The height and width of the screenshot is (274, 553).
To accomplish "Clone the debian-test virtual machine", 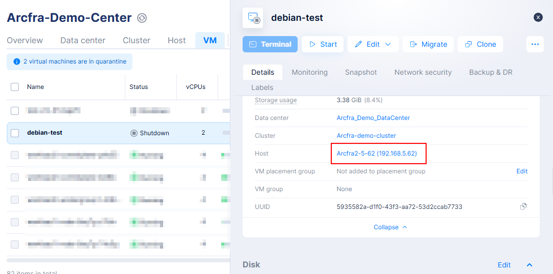I will pos(480,44).
